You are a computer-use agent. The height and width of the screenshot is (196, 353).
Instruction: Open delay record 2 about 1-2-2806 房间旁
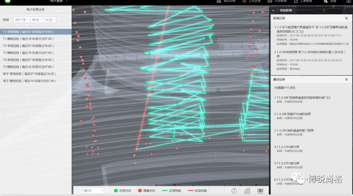tap(311, 60)
